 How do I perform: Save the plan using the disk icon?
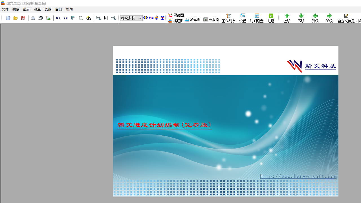(x=23, y=18)
